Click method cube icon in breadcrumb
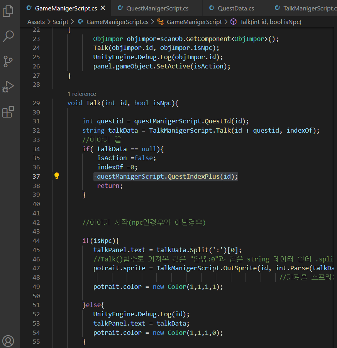Viewport: 337px width, 348px height. (234, 22)
